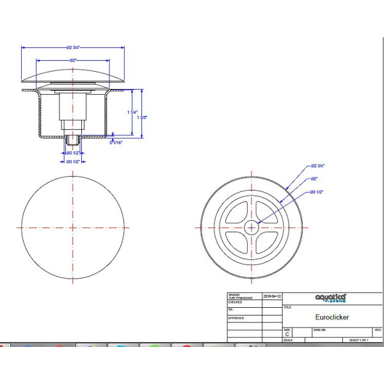Click the SHEET 1 OF 1 text
Screen dimensions: 384x384
[358, 340]
